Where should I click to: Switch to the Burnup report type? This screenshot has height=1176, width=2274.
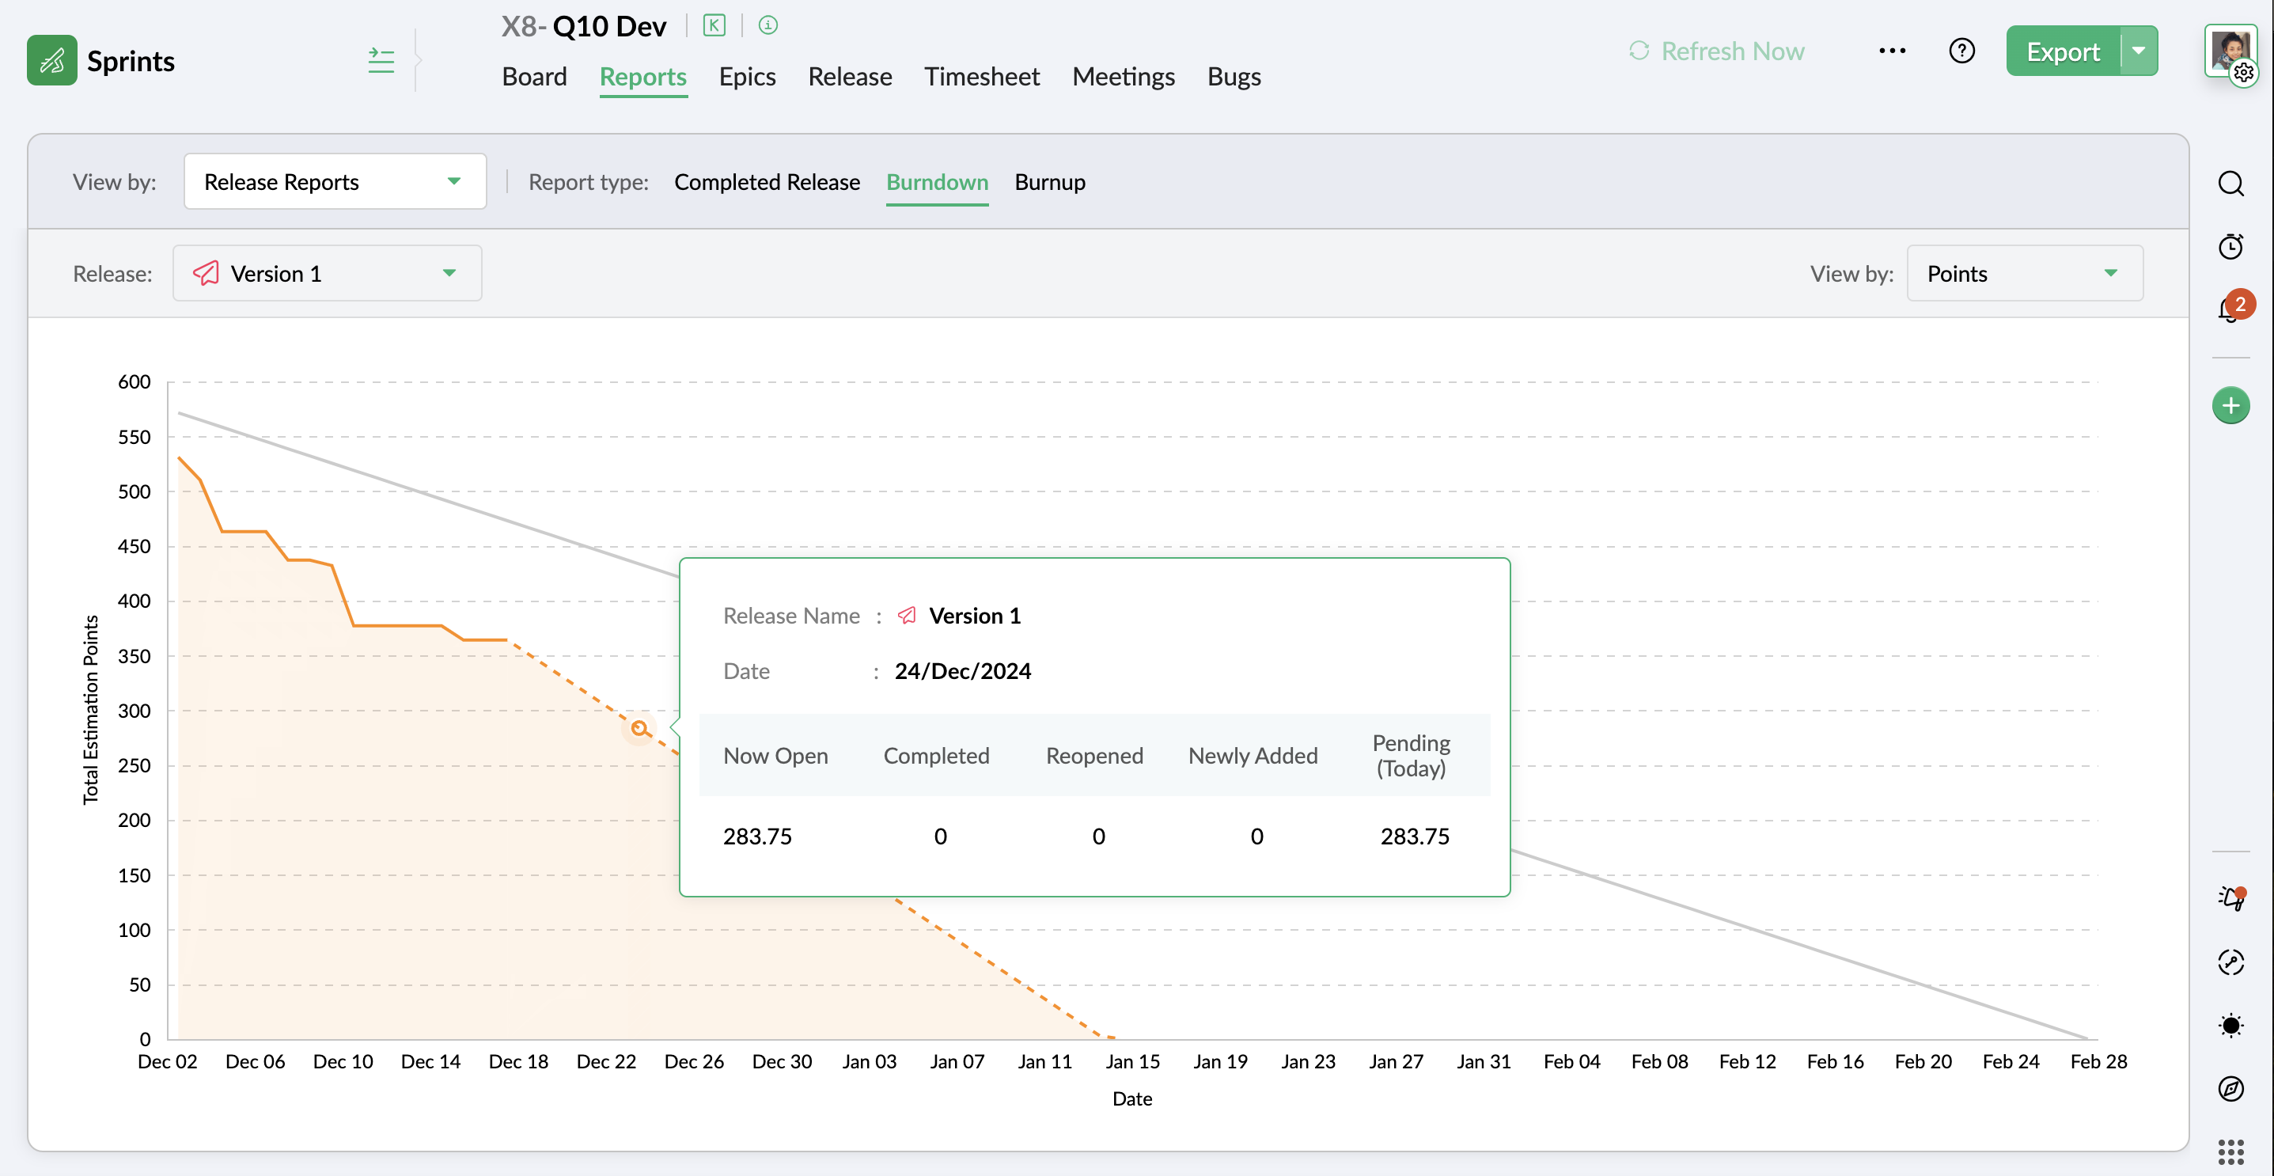click(1050, 182)
